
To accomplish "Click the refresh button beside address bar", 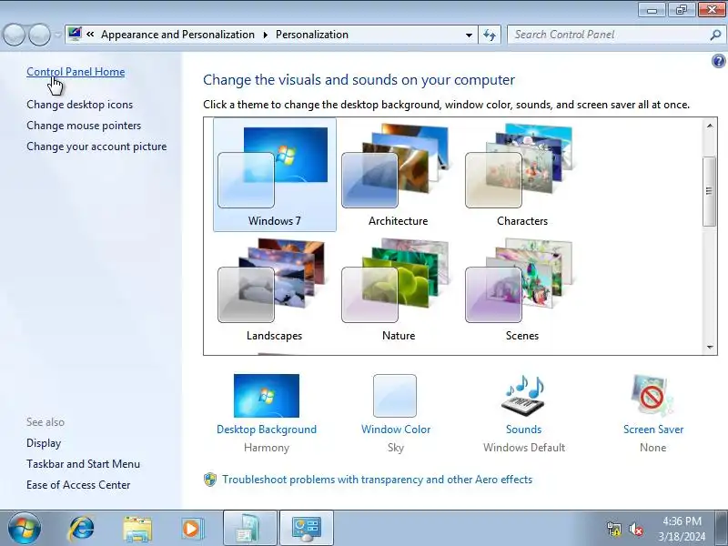I will click(490, 35).
